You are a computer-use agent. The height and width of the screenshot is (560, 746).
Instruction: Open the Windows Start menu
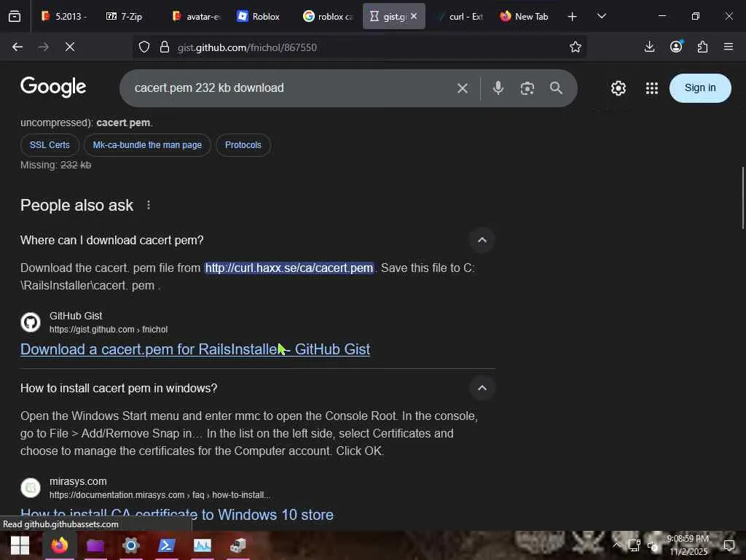20,545
